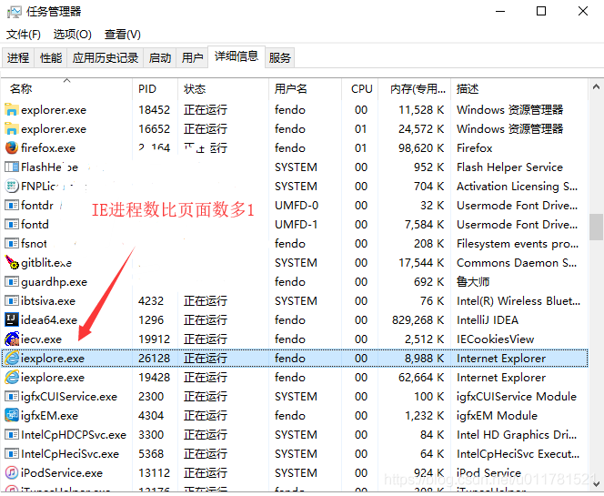
Task: Click the vertical scrollbar thumb
Action: [x=596, y=227]
